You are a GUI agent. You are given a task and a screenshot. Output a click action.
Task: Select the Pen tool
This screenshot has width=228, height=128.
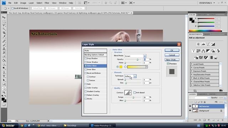click(x=4, y=73)
